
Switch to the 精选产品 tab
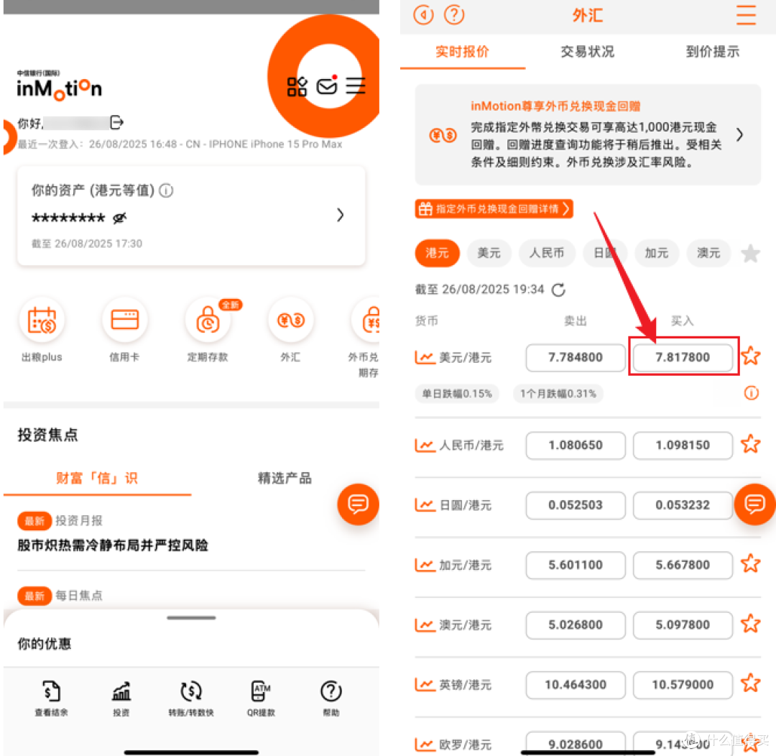pyautogui.click(x=284, y=478)
